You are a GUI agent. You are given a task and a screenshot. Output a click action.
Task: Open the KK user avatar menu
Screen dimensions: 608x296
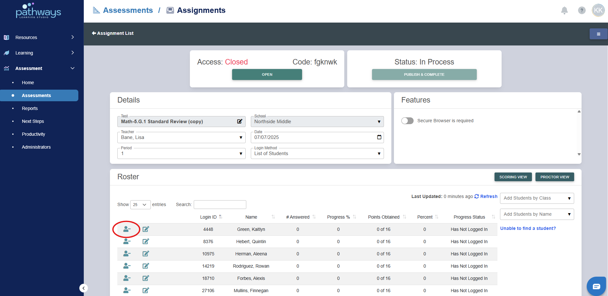[598, 10]
